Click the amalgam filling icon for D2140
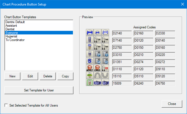The image size is (187, 114). coord(90,32)
